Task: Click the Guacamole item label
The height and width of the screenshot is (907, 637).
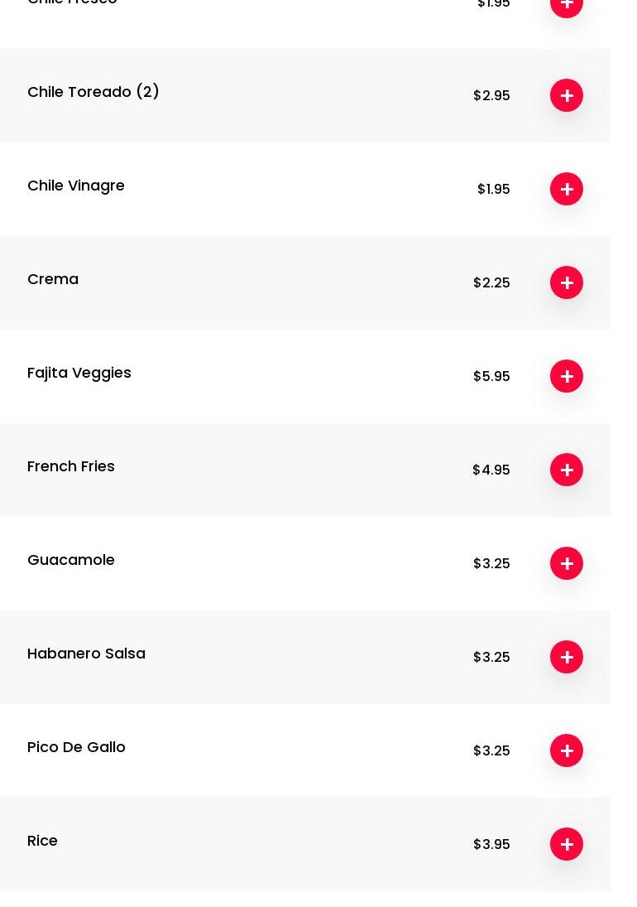Action: (71, 560)
